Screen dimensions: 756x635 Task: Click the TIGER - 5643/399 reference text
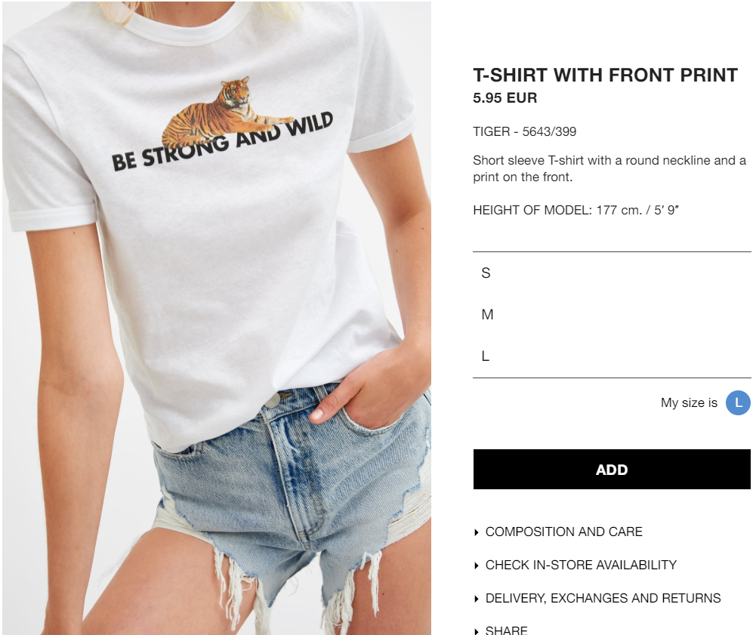pyautogui.click(x=525, y=131)
